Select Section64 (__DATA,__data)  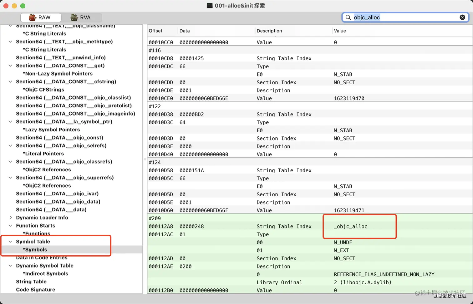pos(51,210)
